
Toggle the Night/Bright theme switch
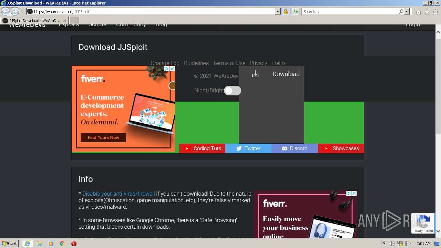(233, 91)
